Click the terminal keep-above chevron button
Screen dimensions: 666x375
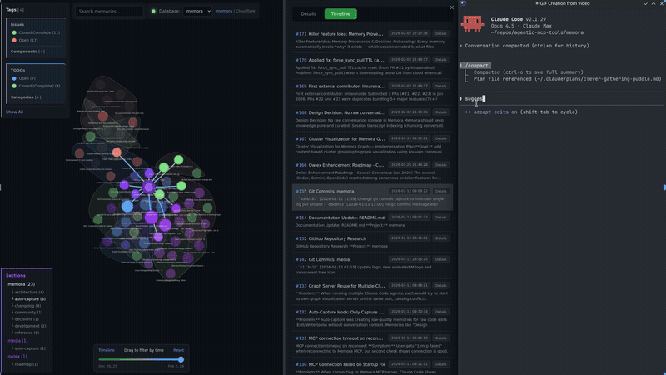(654, 3)
